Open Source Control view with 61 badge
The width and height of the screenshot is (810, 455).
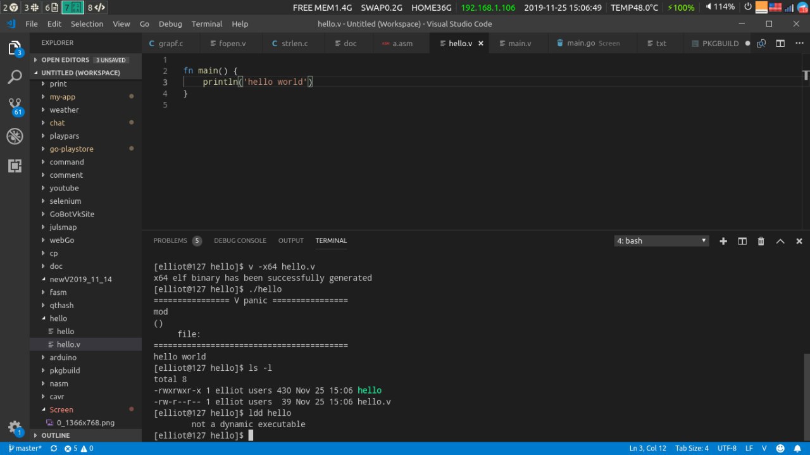(14, 107)
